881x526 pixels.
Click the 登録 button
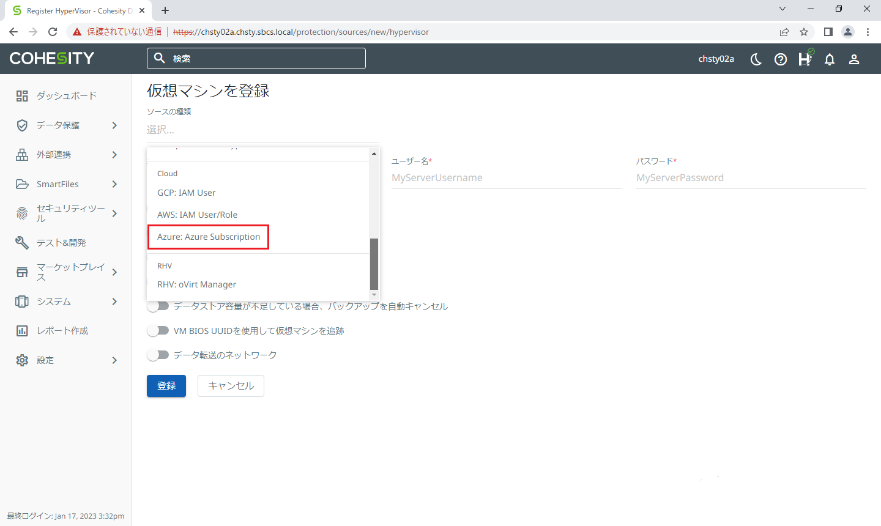(166, 386)
